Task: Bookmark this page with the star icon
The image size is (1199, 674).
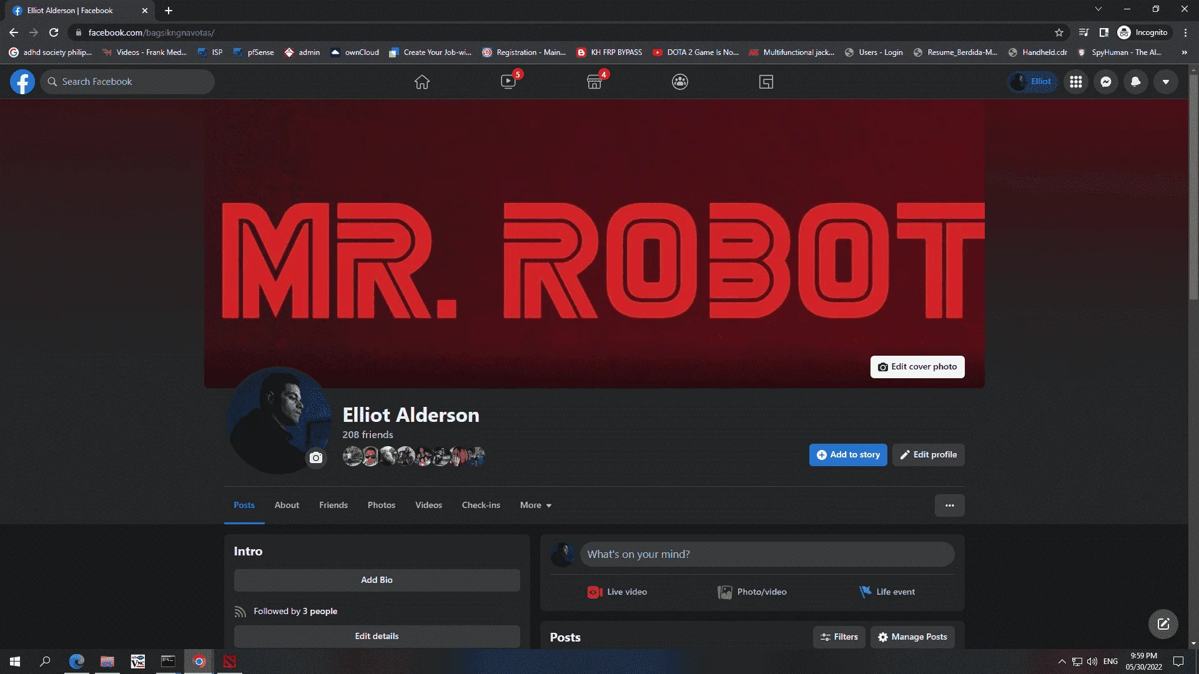Action: coord(1059,32)
